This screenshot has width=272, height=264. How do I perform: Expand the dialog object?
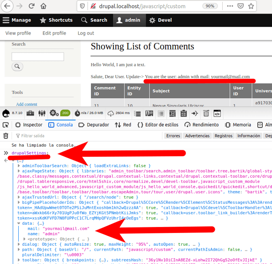pos(19,245)
